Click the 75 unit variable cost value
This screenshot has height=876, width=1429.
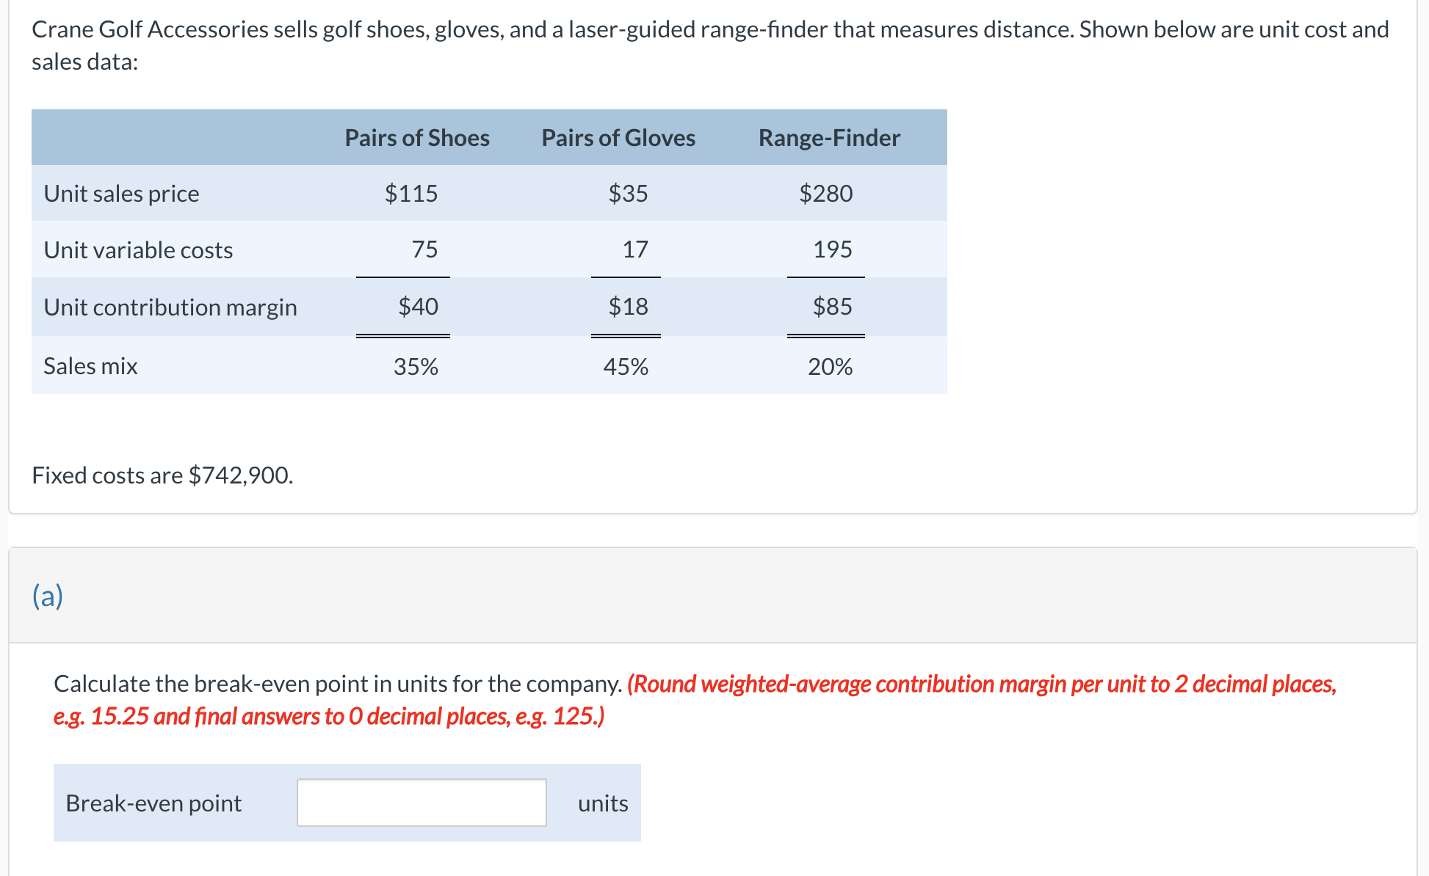tap(424, 249)
